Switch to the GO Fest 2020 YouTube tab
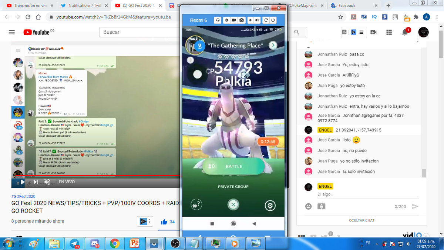Screen dimensions: 444x250 pyautogui.click(x=139, y=6)
